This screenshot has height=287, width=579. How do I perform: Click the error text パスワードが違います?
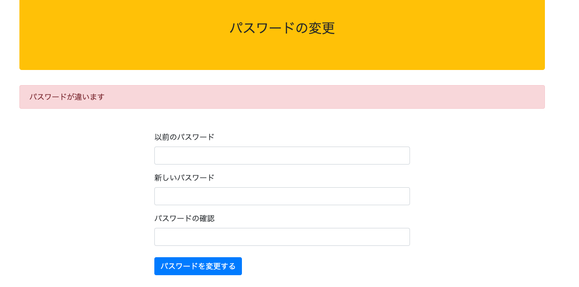coord(66,97)
